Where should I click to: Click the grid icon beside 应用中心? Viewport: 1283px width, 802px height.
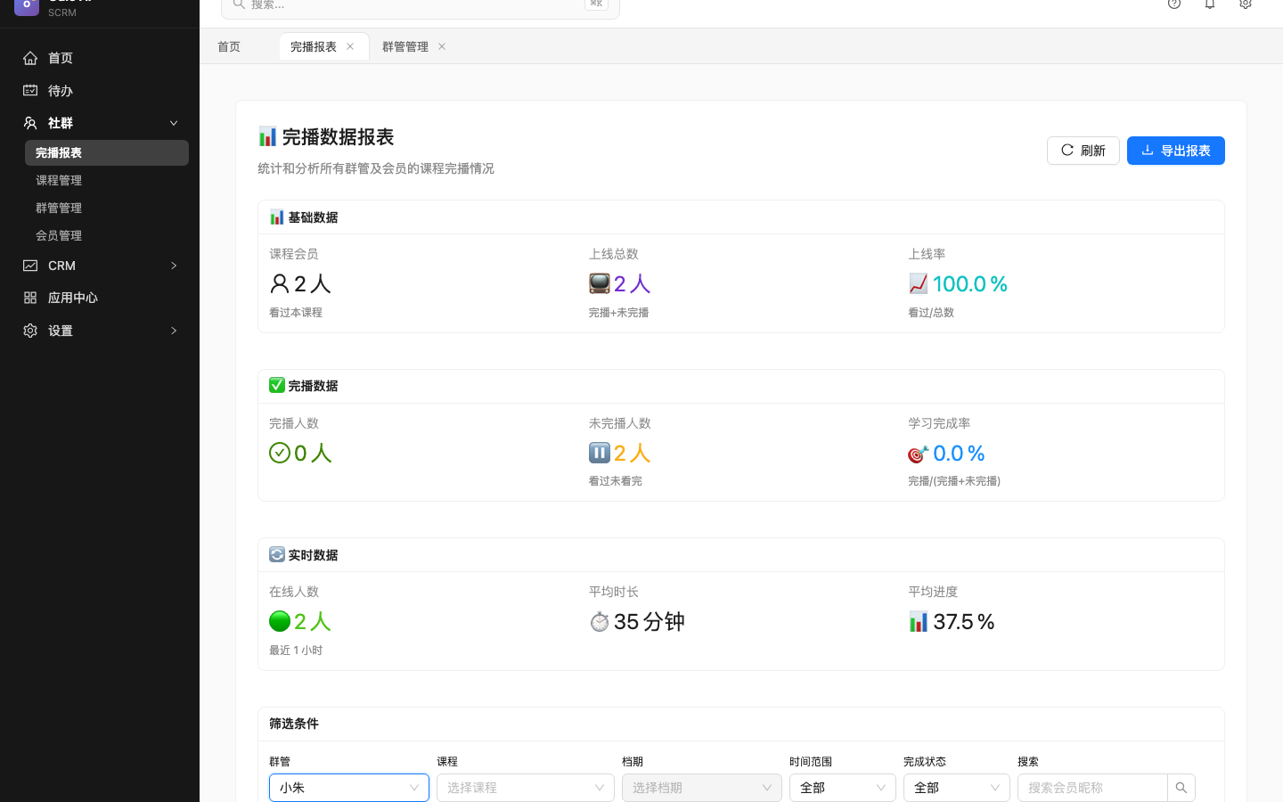30,298
